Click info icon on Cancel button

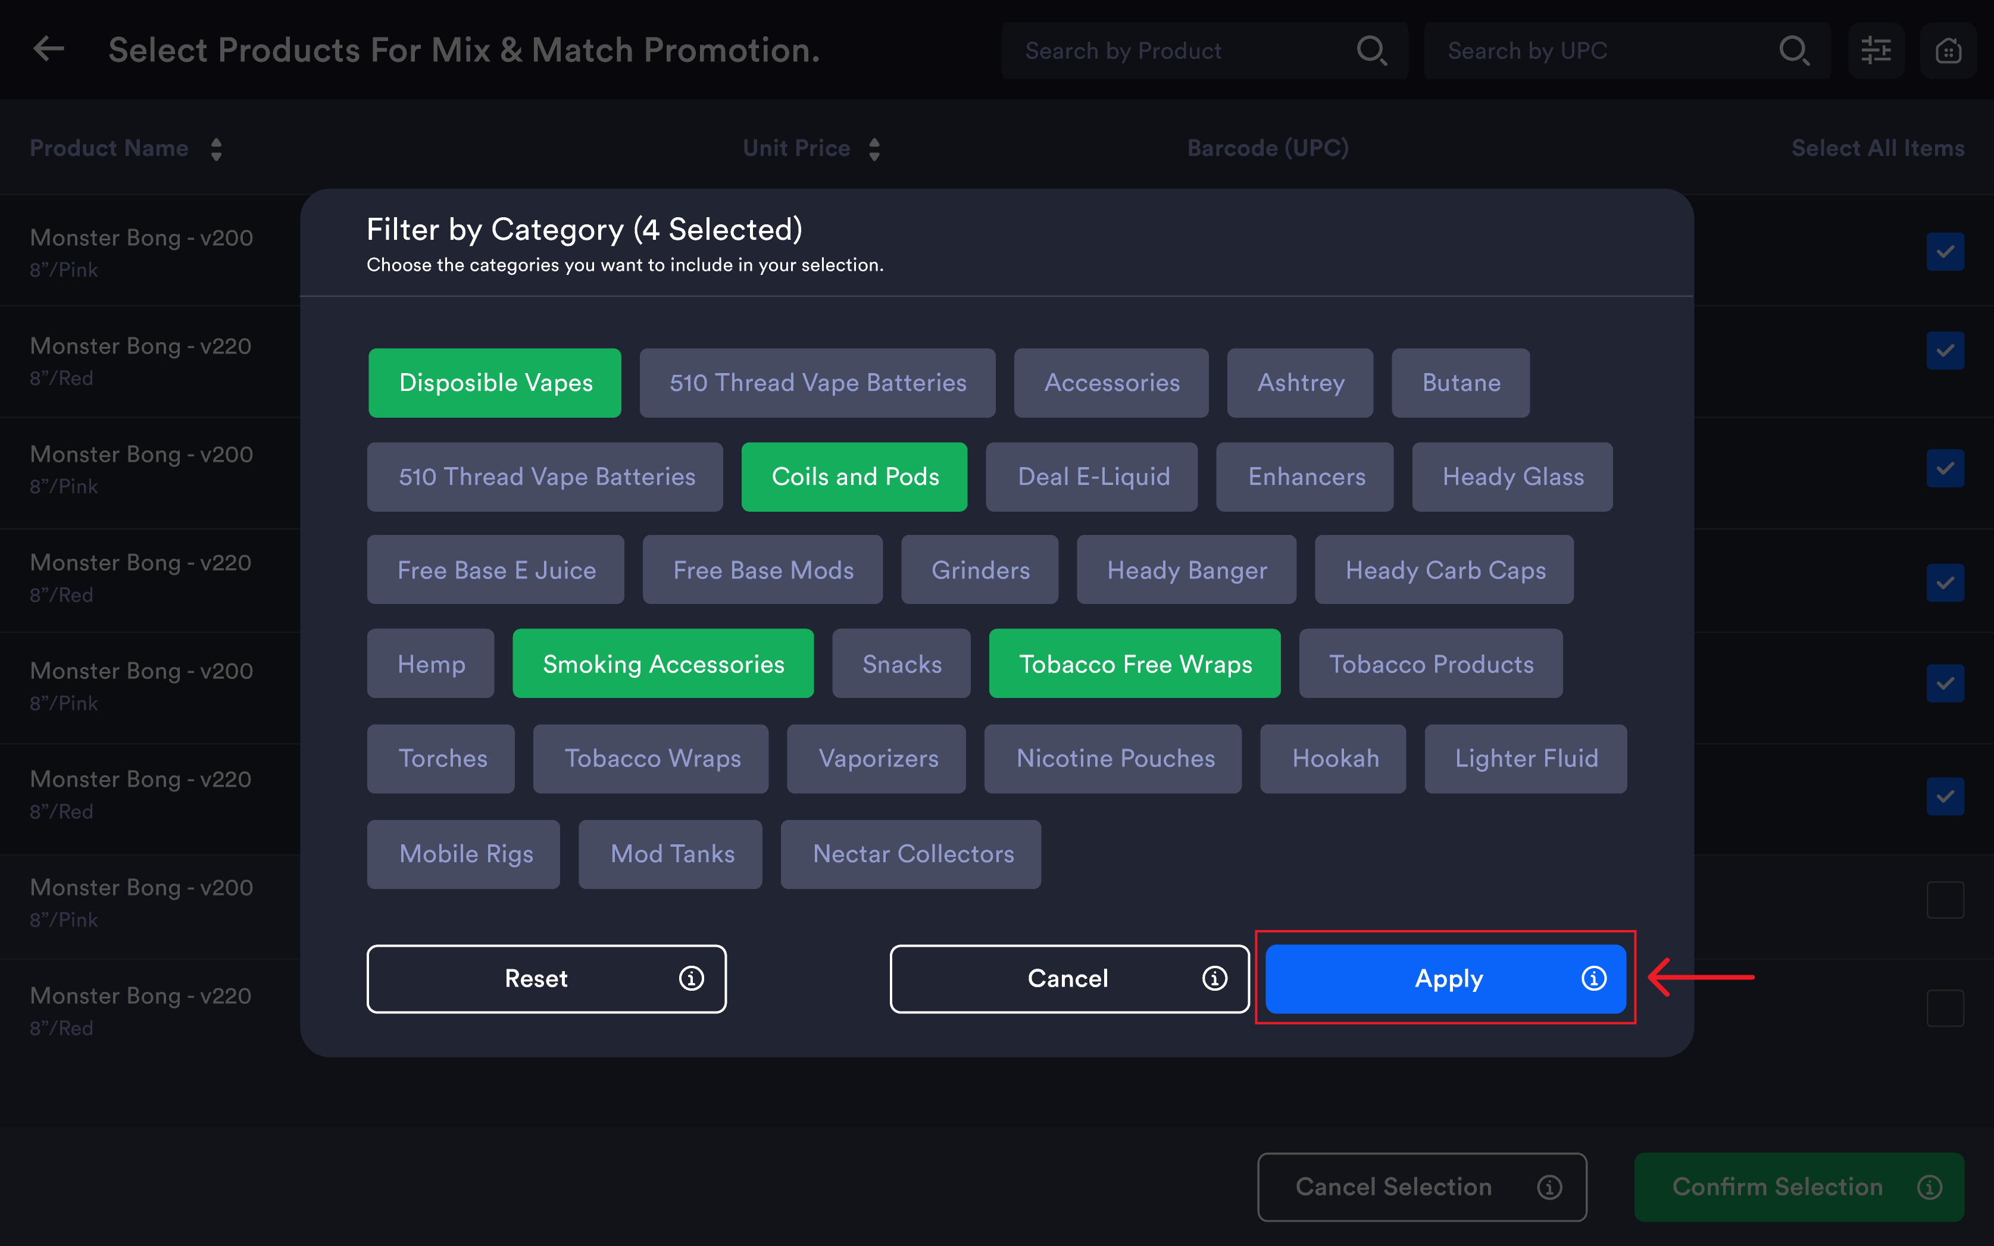[1214, 978]
